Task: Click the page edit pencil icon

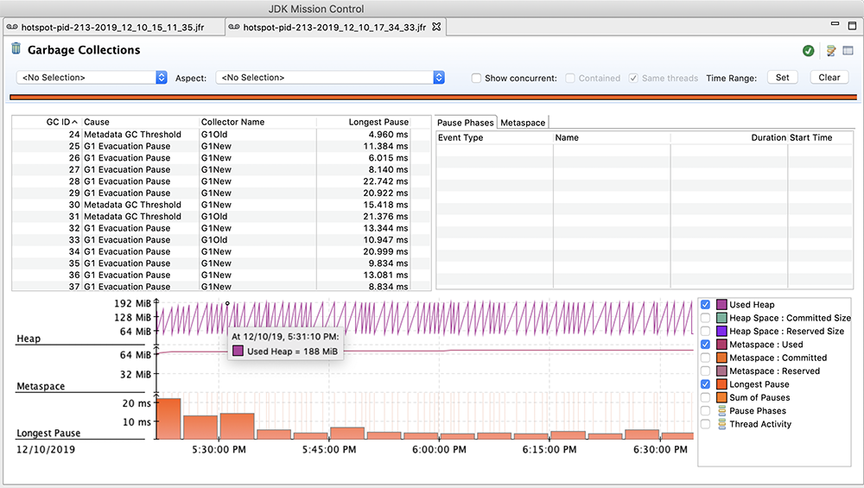Action: (x=831, y=51)
